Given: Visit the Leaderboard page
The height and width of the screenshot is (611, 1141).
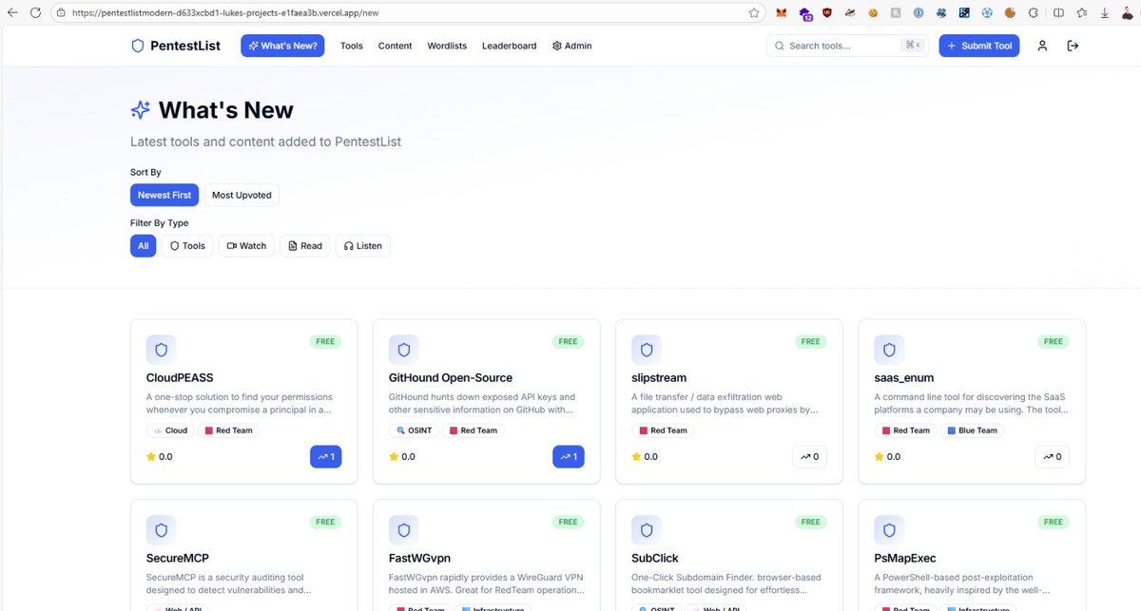Looking at the screenshot, I should 509,46.
